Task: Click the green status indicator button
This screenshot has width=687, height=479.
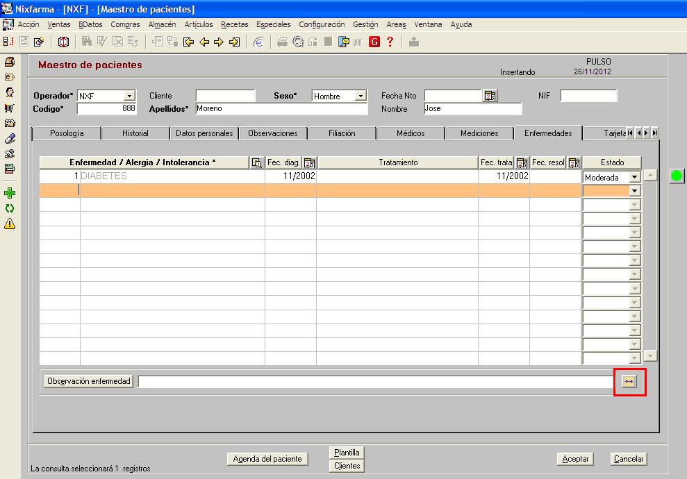Action: 677,176
